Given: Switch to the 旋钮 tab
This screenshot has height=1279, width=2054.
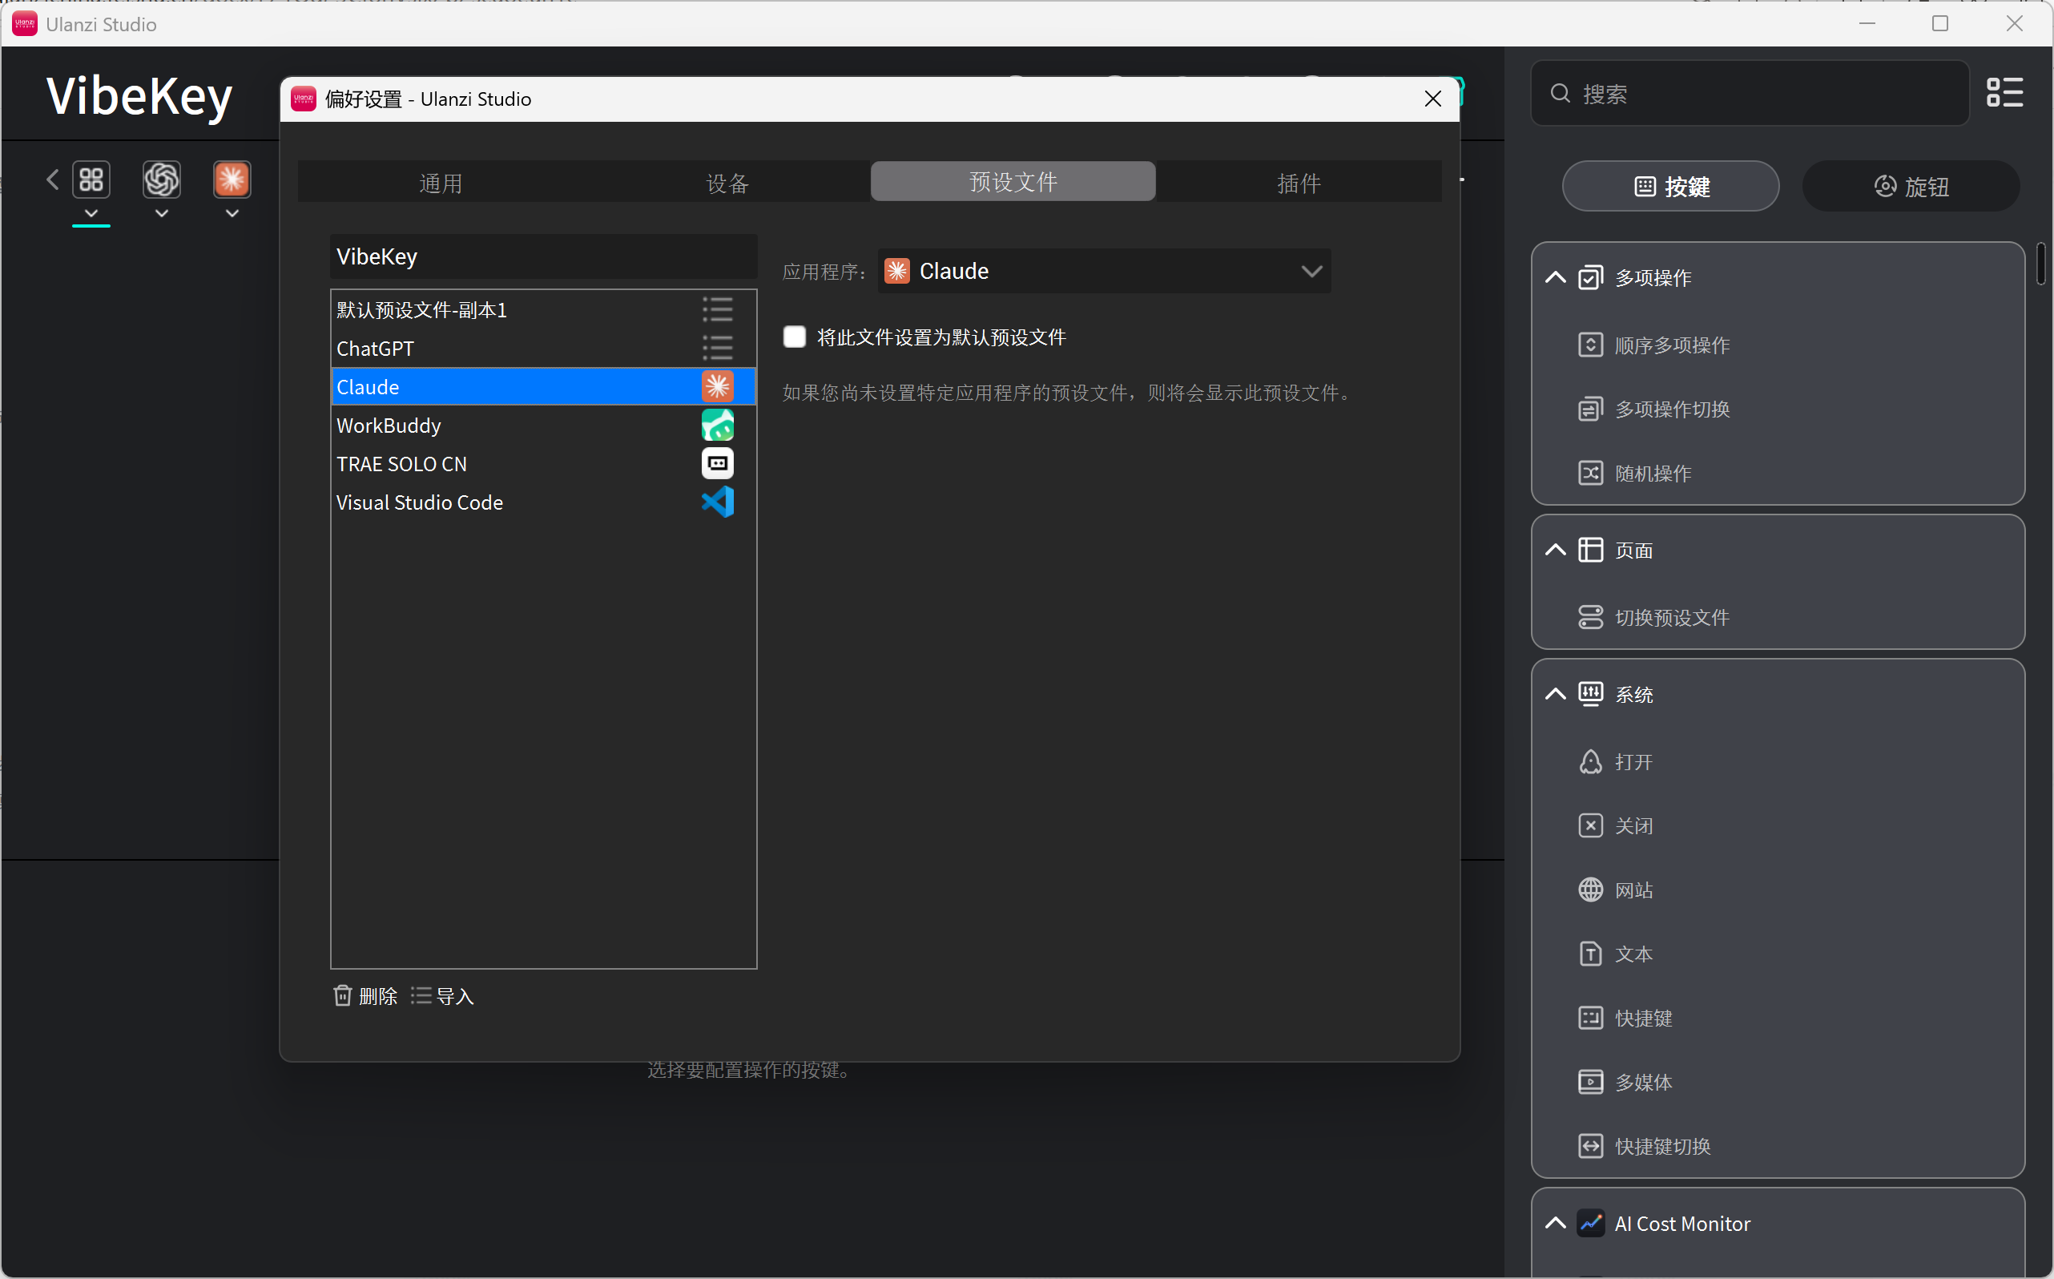Looking at the screenshot, I should coord(1911,186).
